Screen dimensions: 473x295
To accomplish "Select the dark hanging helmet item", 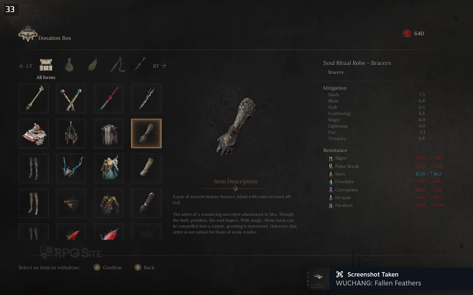I will pos(71,133).
